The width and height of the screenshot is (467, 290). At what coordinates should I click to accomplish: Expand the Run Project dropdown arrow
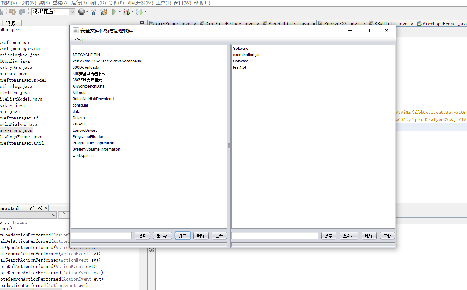[120, 12]
